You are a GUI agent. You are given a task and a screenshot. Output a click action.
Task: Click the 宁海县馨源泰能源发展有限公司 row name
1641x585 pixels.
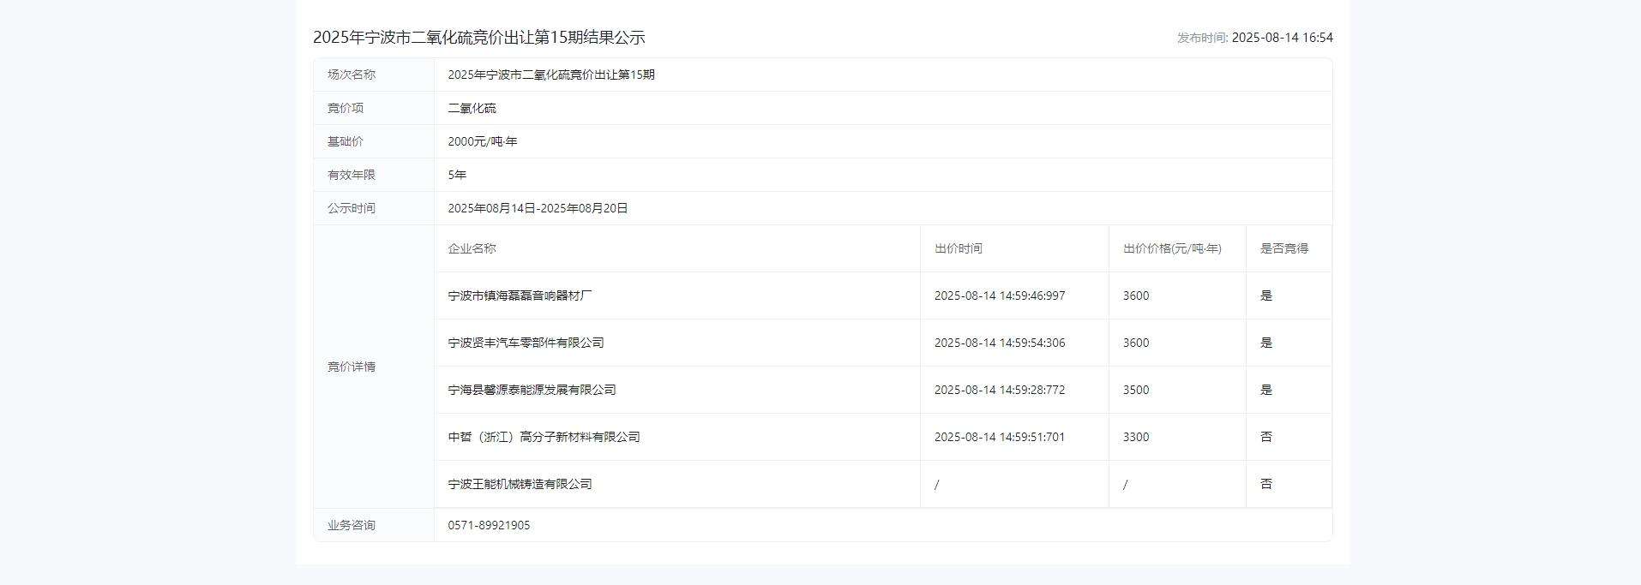[532, 390]
